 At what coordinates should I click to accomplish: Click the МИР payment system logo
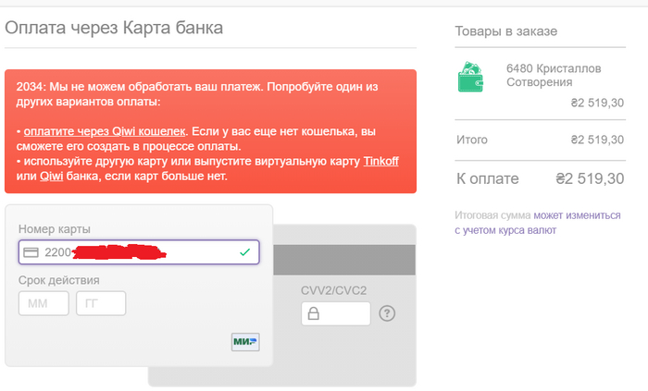245,342
